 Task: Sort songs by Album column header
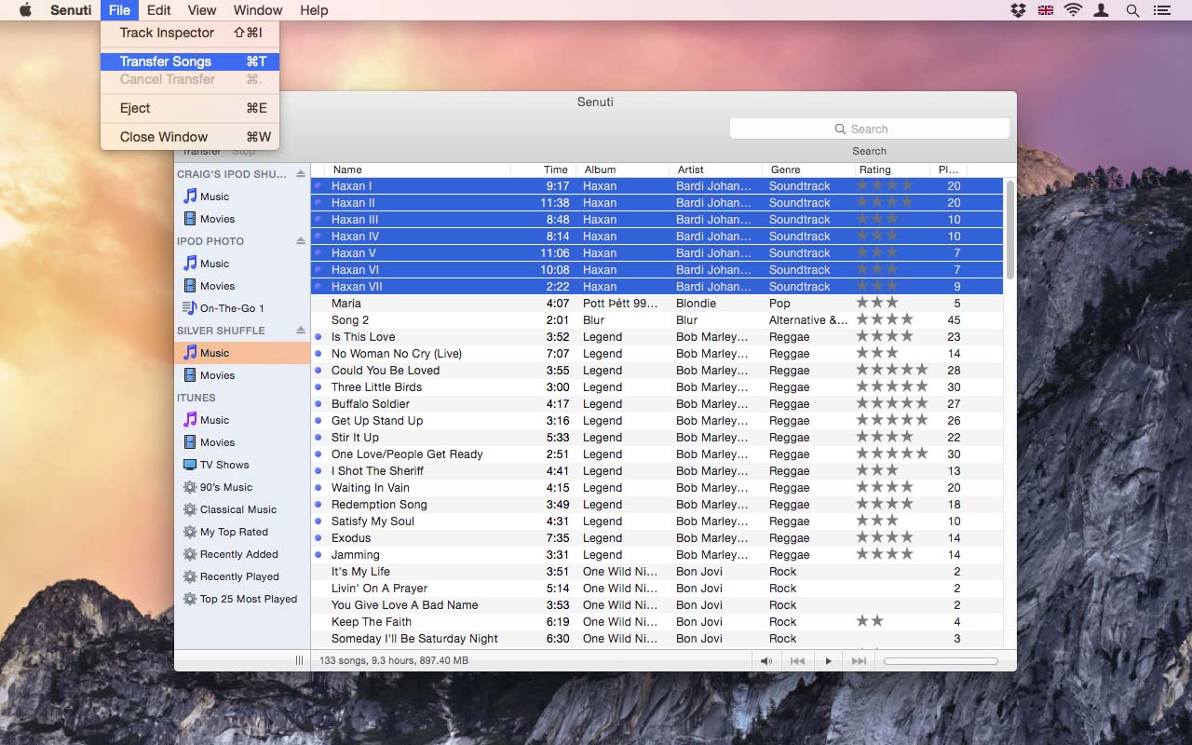click(623, 169)
